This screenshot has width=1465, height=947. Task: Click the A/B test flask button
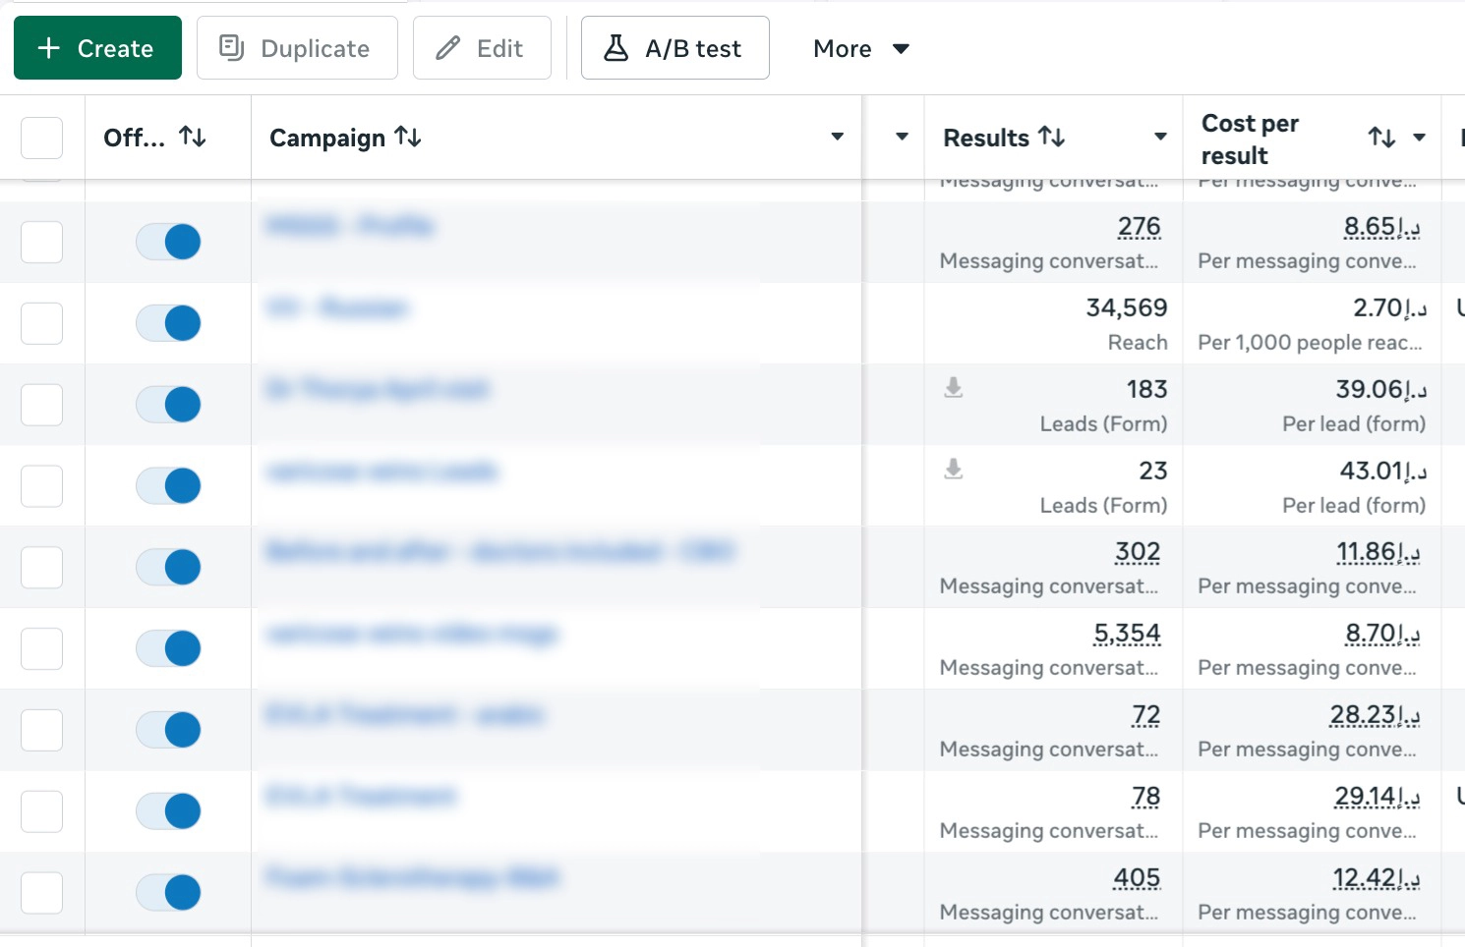point(675,48)
